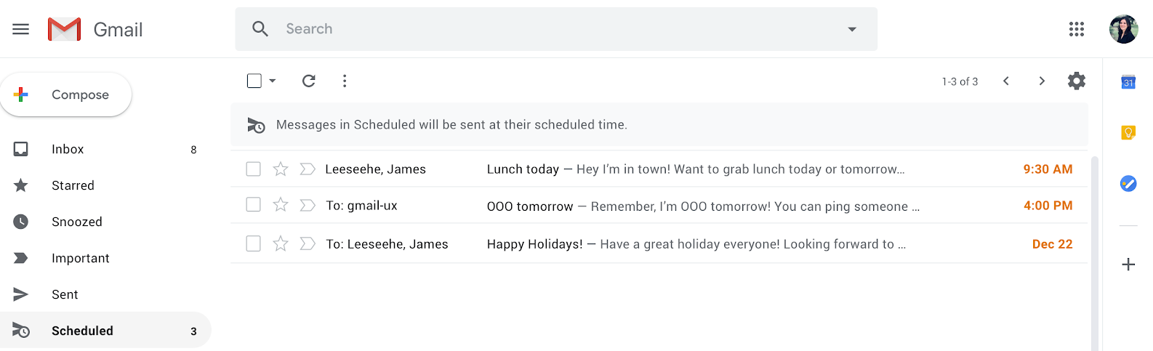Open the main menu hamburger icon

21,29
